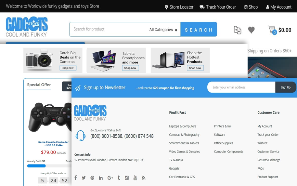The height and width of the screenshot is (186, 297).
Task: Click the compare products icon
Action: (x=238, y=30)
